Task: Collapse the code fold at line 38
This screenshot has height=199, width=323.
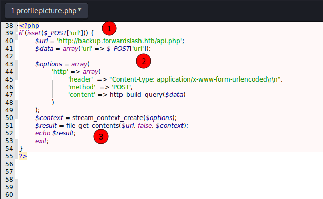Action: coord(17,26)
